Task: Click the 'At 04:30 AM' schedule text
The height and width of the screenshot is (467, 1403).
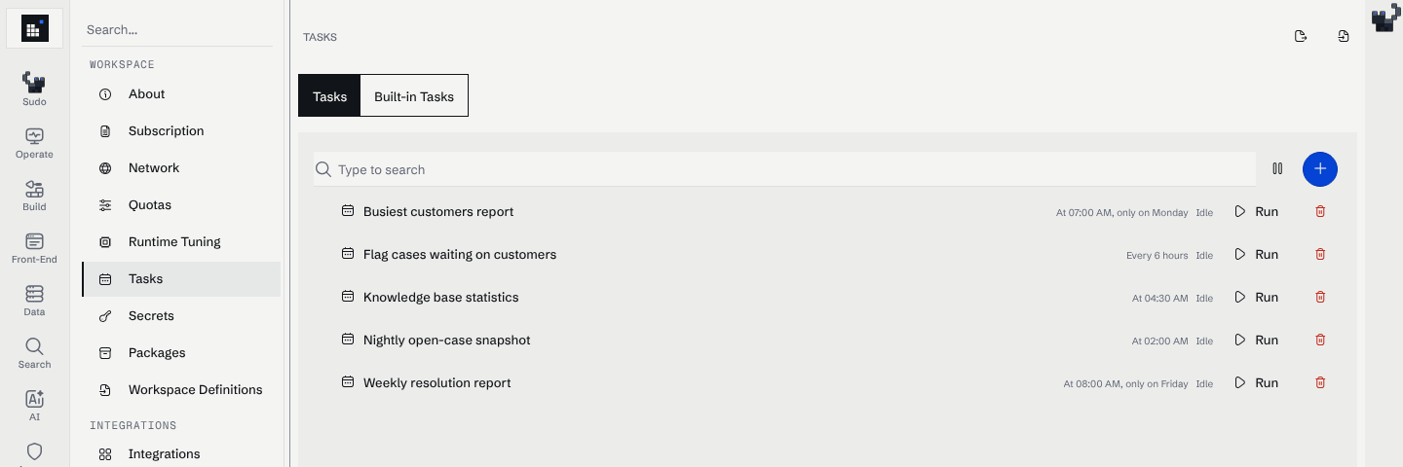Action: 1160,298
